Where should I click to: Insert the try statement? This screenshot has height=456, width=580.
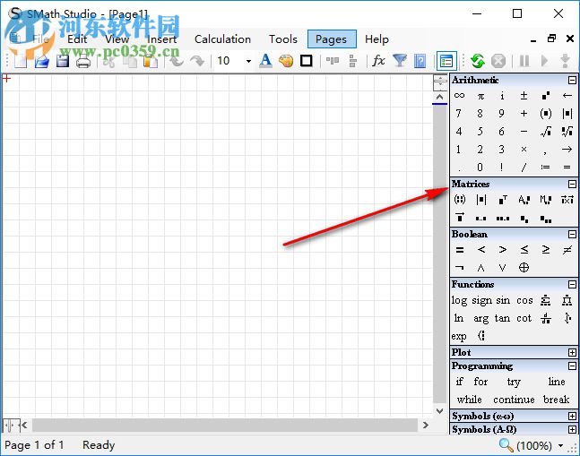point(514,382)
